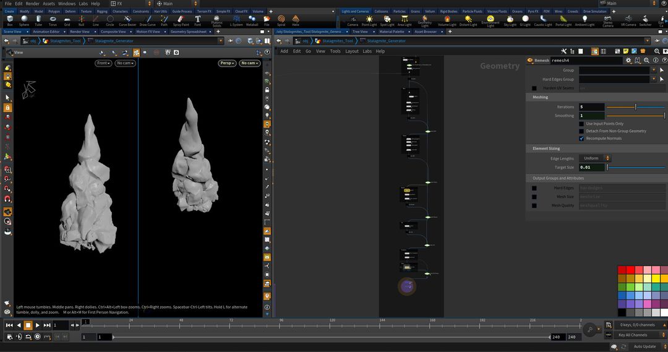Add a Spot Light
The width and height of the screenshot is (668, 352).
tap(387, 20)
